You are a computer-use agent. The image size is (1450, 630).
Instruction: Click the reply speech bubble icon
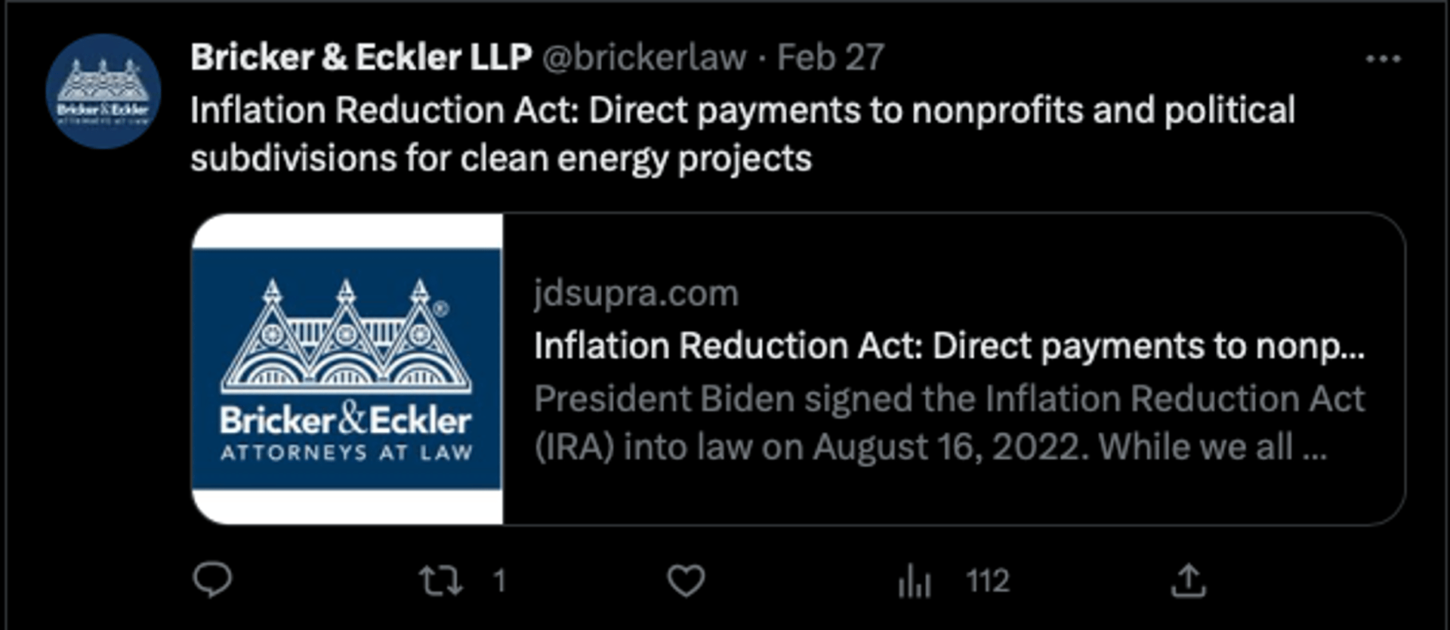tap(212, 580)
